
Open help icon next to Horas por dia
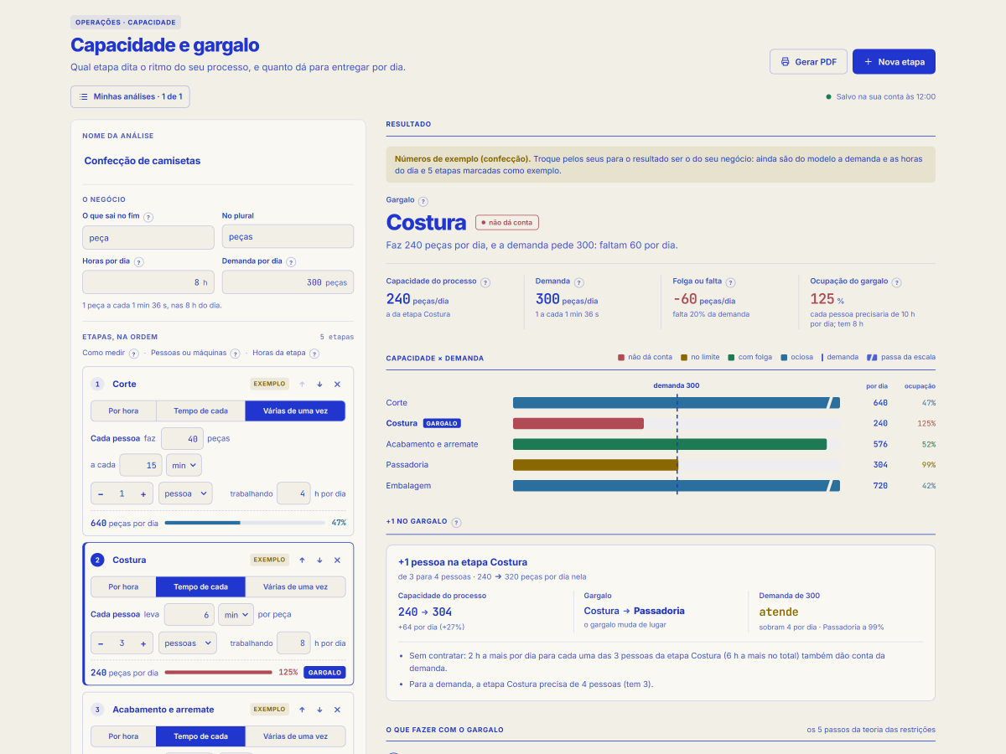tap(138, 261)
